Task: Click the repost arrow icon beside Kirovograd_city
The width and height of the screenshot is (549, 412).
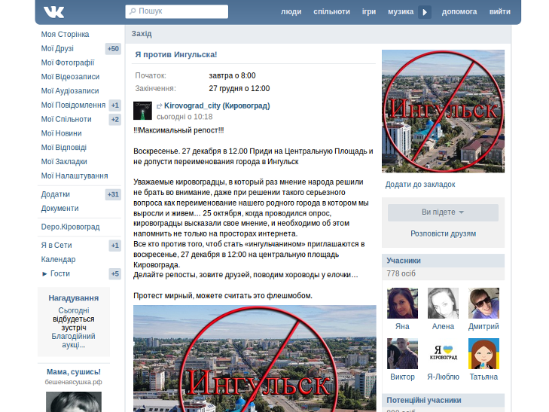Action: click(160, 106)
